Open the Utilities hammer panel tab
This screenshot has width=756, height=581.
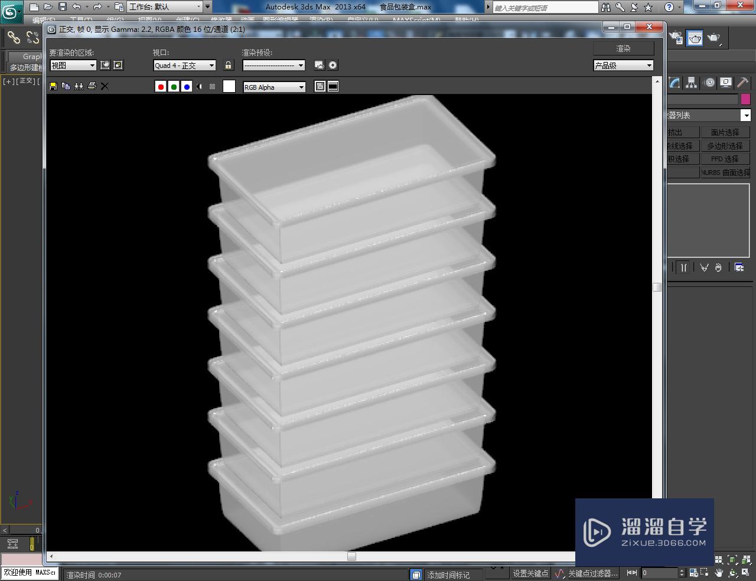pos(743,83)
